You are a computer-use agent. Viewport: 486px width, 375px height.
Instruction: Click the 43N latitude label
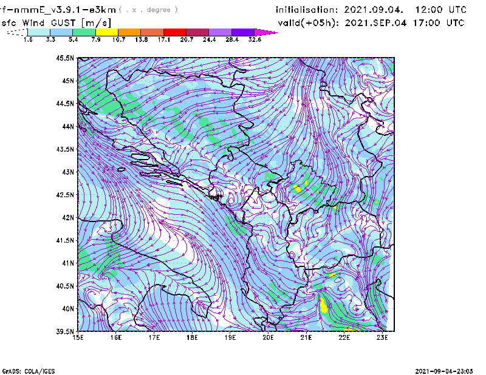68,172
